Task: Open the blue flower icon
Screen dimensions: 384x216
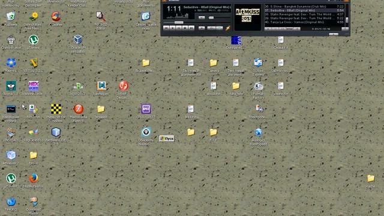Action: pos(11,62)
